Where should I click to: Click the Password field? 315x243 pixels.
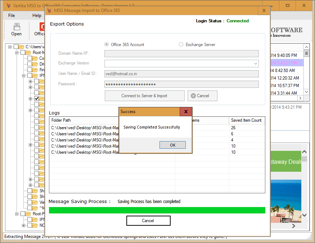181,84
